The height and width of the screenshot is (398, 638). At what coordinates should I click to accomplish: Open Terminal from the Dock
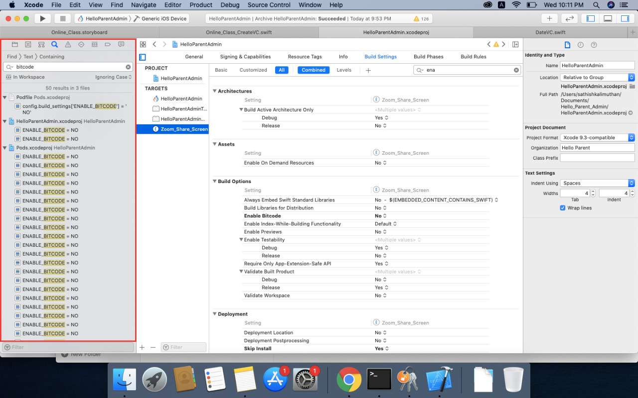(379, 380)
